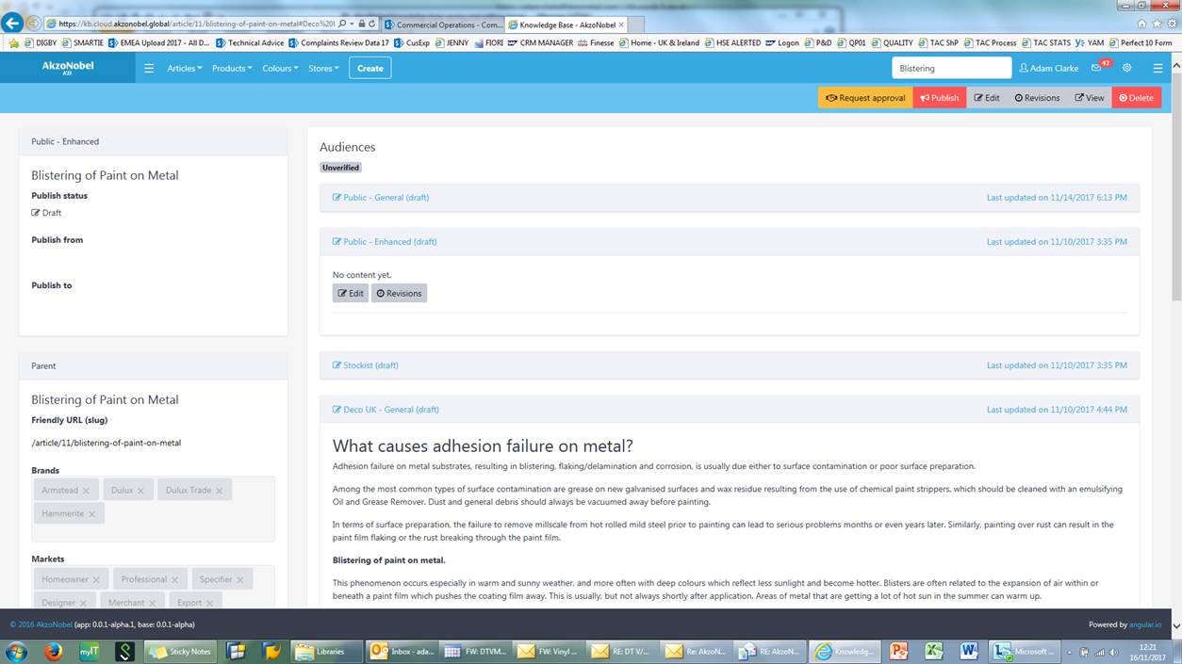Open the HSE ALERTED bookmark
The height and width of the screenshot is (664, 1182).
[x=732, y=42]
